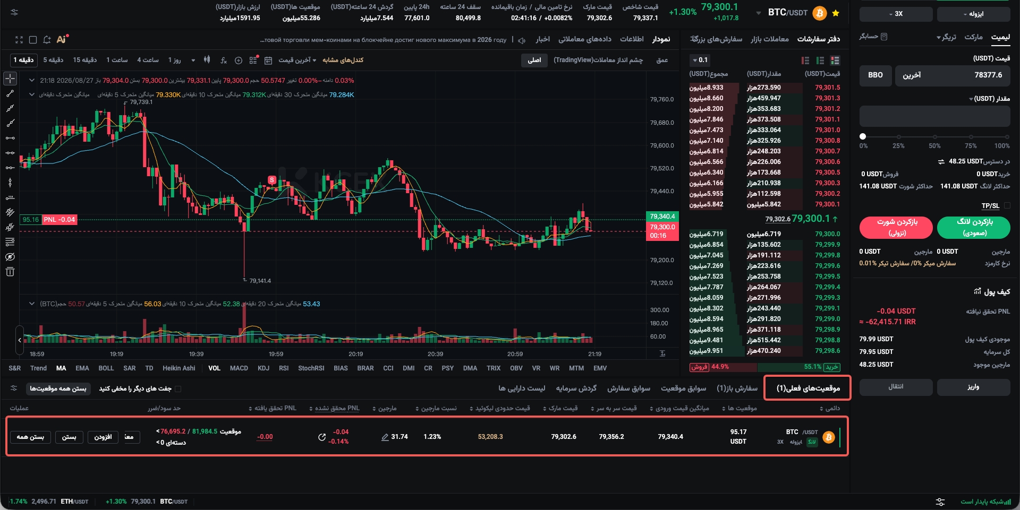The height and width of the screenshot is (510, 1020).
Task: Click the price alert bell icon
Action: tap(47, 40)
